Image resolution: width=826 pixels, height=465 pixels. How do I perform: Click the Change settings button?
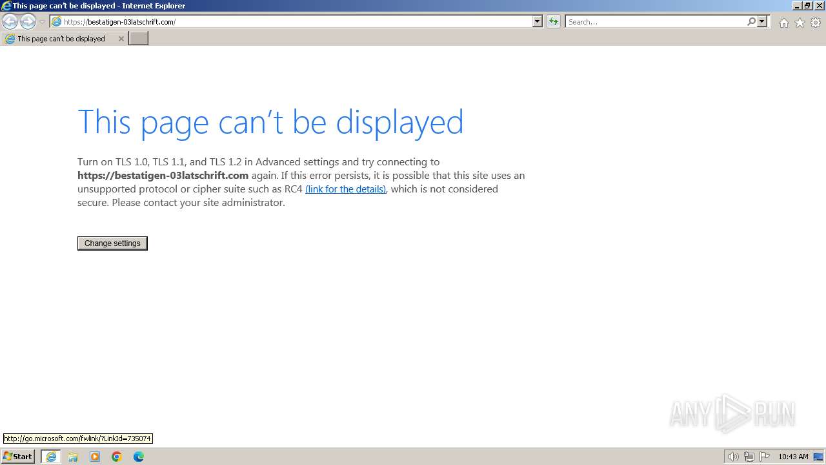(112, 243)
